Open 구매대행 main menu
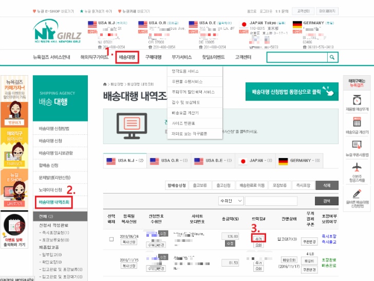This screenshot has width=374, height=281. pos(154,57)
